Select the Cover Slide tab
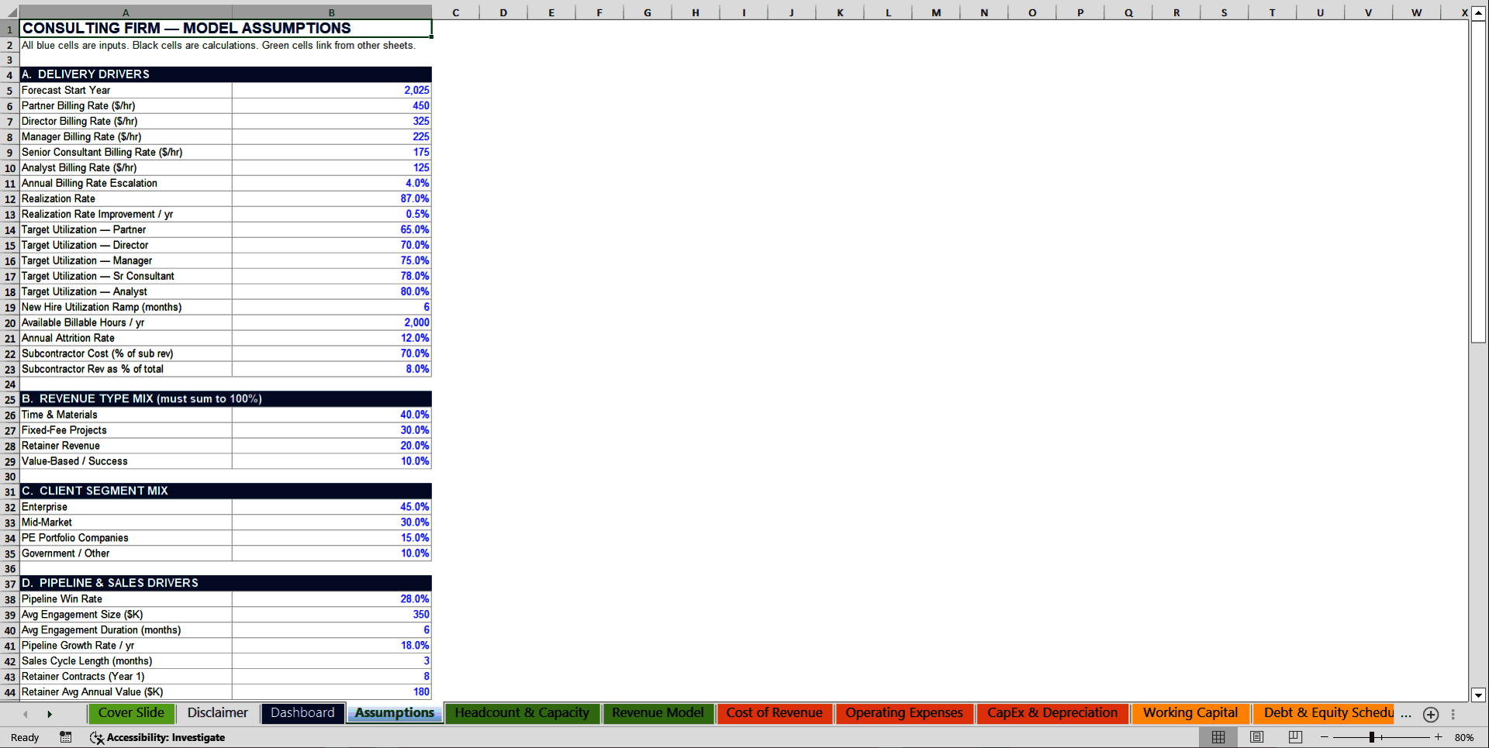Viewport: 1489px width, 748px height. (x=131, y=713)
